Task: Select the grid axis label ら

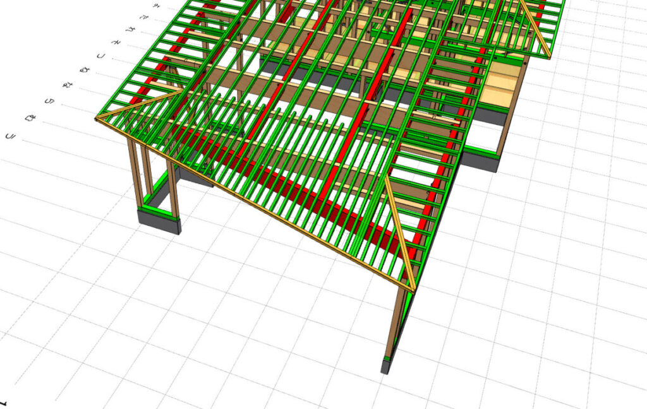Action: [49, 100]
